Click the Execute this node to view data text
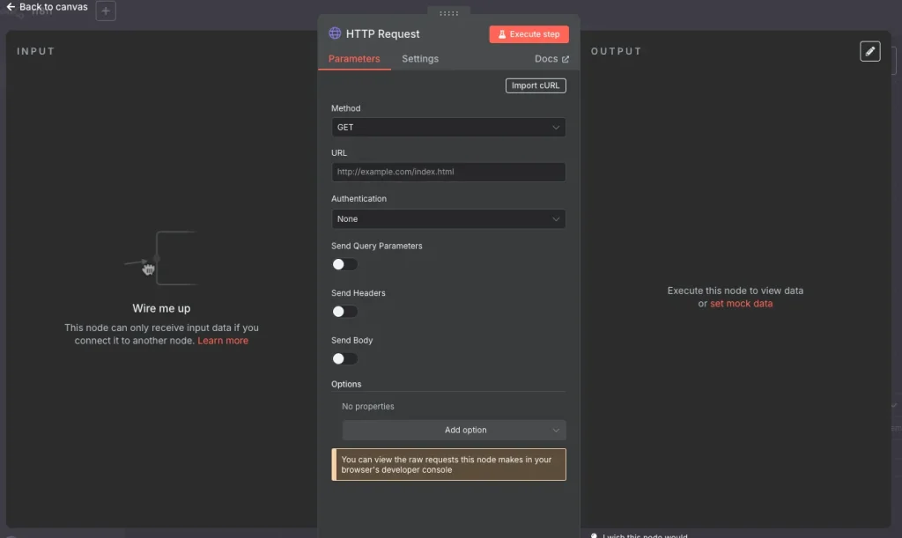The image size is (902, 538). (736, 291)
